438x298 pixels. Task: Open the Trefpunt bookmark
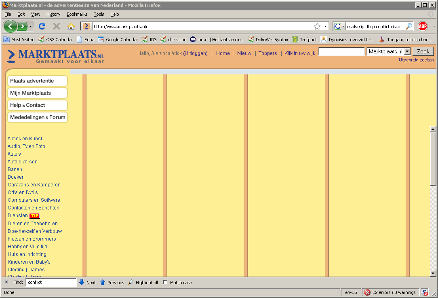(x=305, y=39)
